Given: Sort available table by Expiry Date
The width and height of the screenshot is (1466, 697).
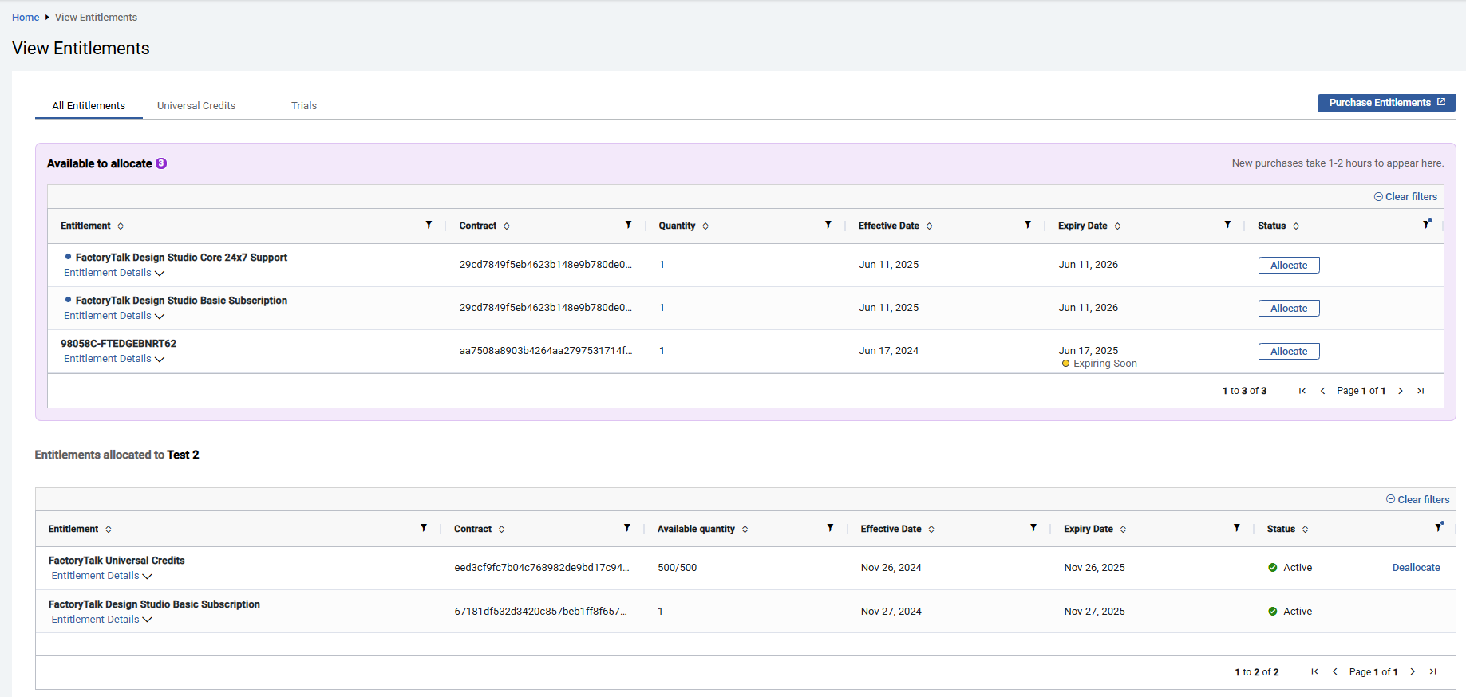Looking at the screenshot, I should [x=1117, y=226].
